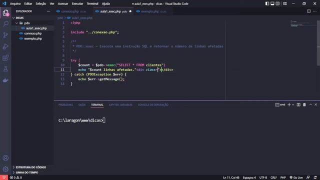The image size is (320, 180).
Task: Kill terminal with trash icon
Action: click(x=304, y=104)
